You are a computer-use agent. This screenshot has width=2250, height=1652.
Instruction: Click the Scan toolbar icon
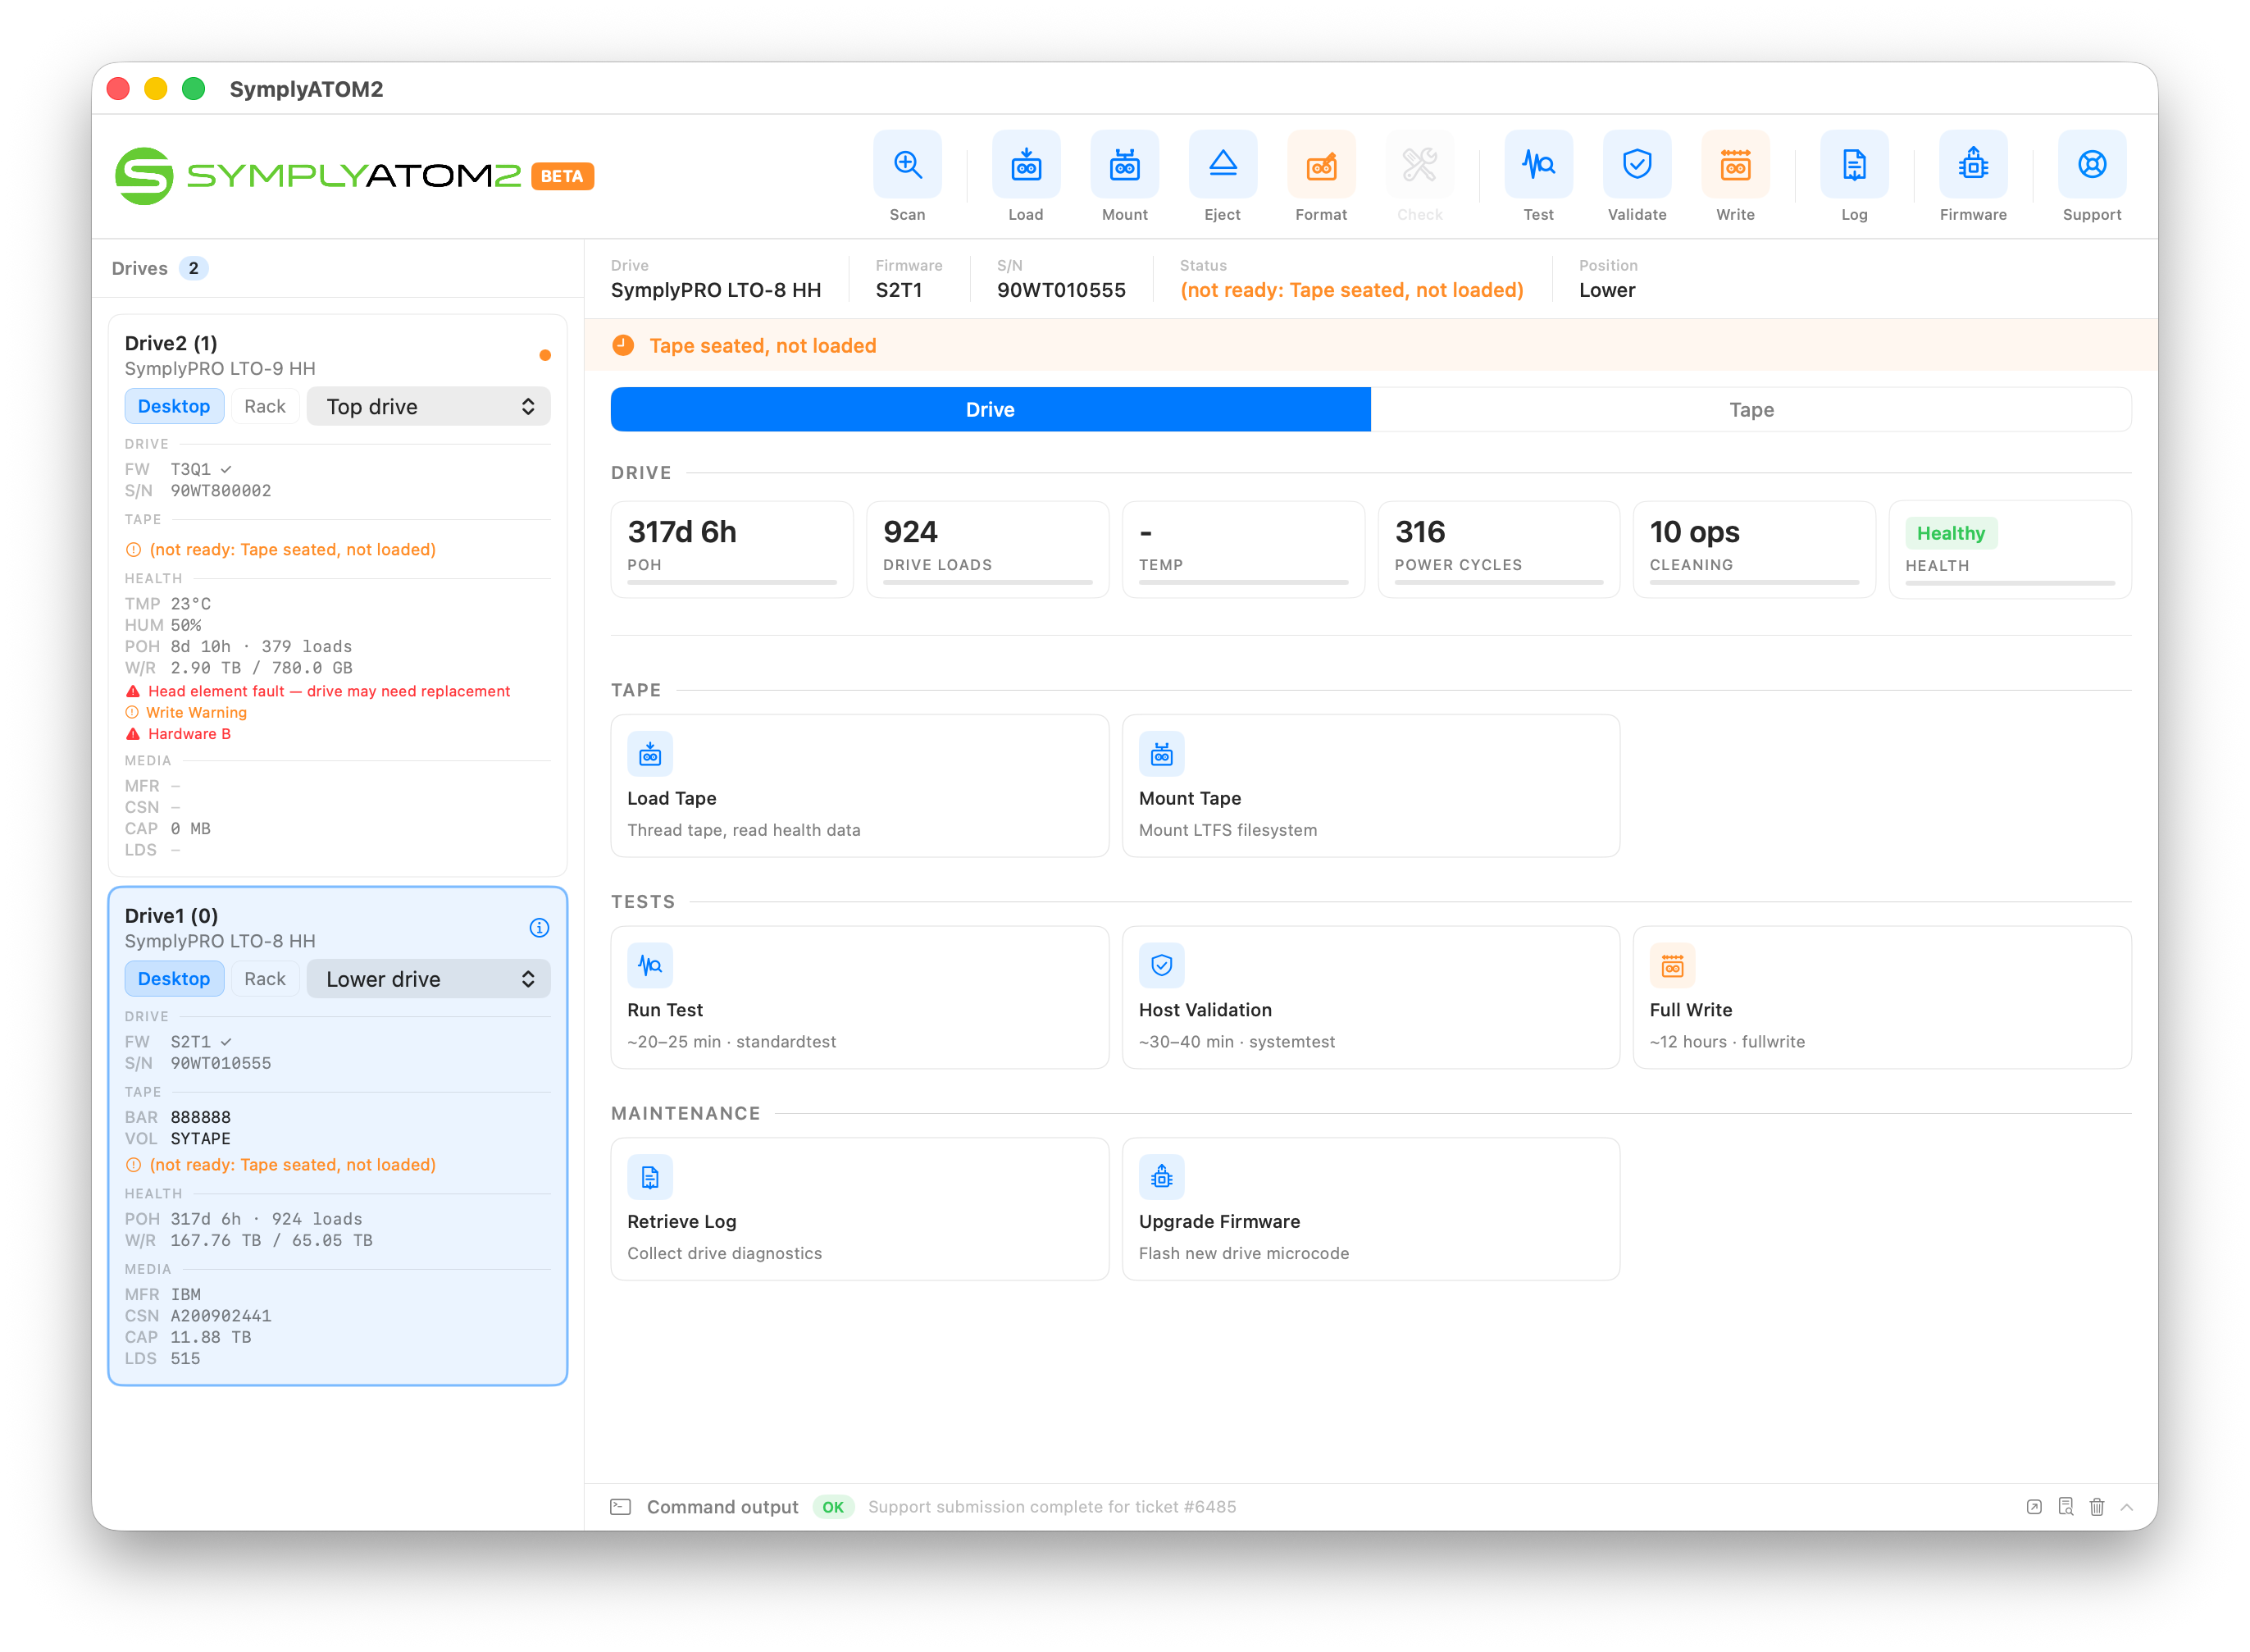point(907,165)
